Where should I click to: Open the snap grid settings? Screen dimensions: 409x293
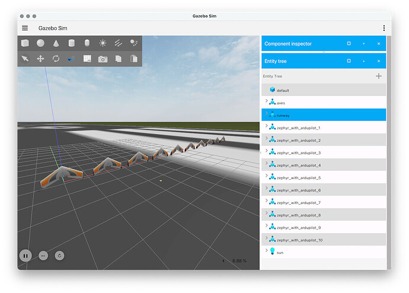87,59
